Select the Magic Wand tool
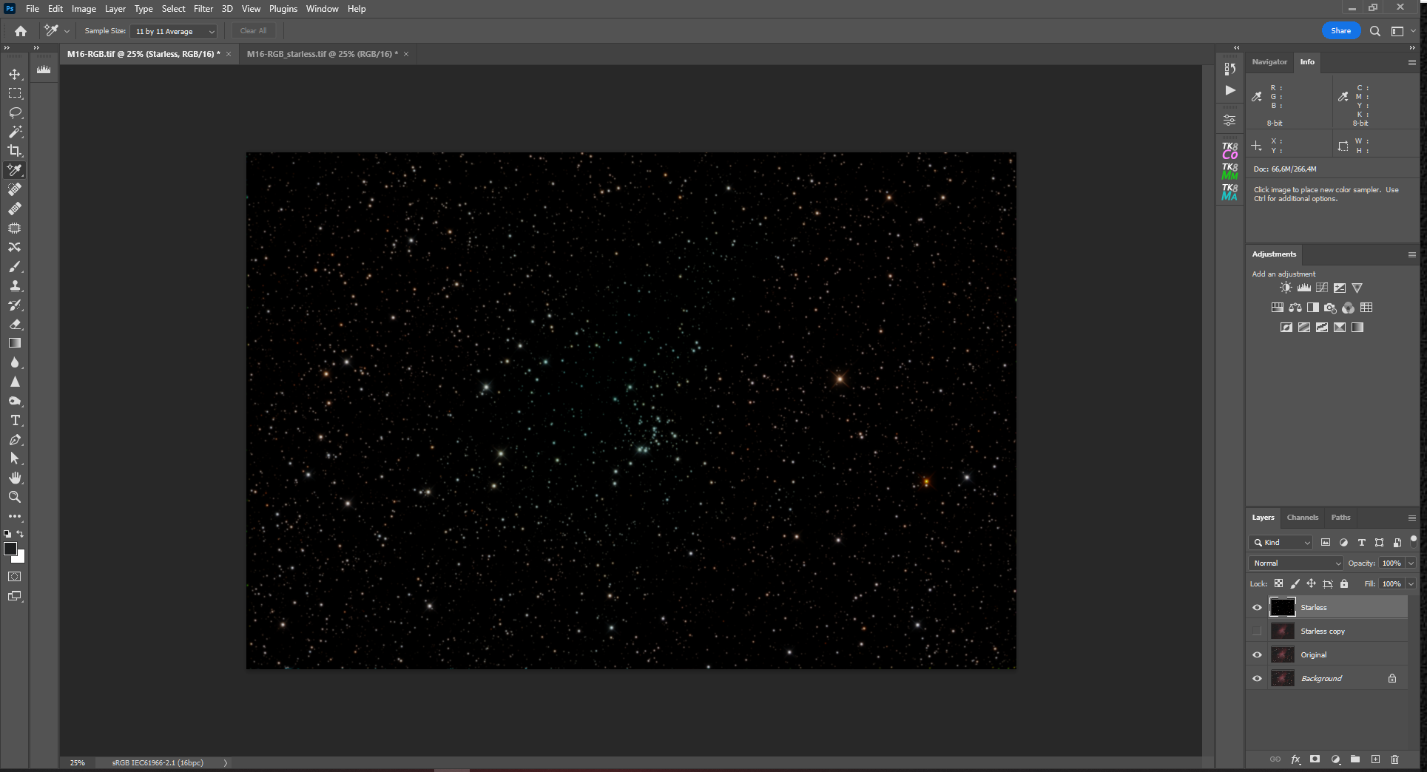 (x=15, y=132)
